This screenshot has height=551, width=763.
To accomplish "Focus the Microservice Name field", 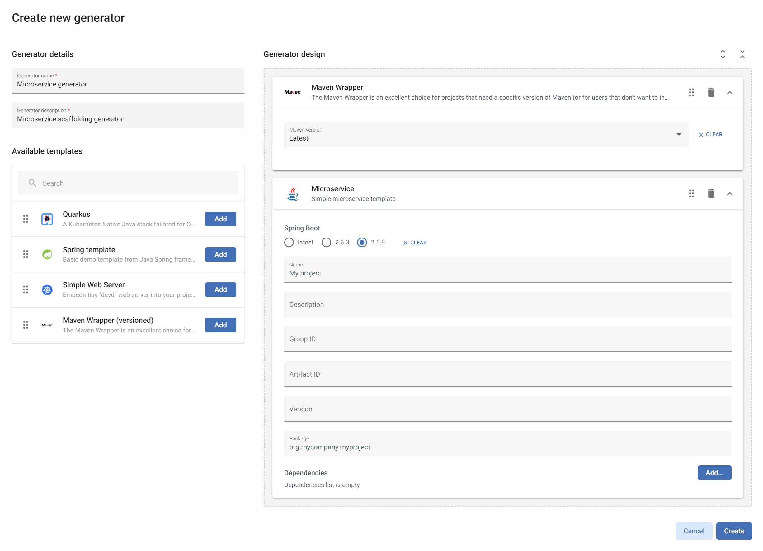I will click(508, 270).
